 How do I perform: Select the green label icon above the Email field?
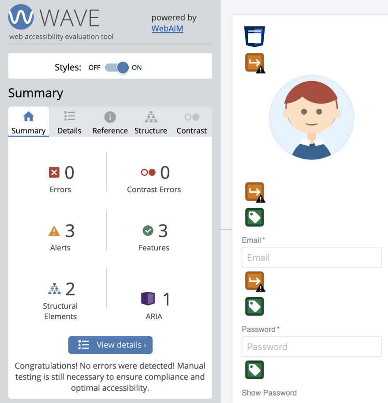pyautogui.click(x=254, y=217)
